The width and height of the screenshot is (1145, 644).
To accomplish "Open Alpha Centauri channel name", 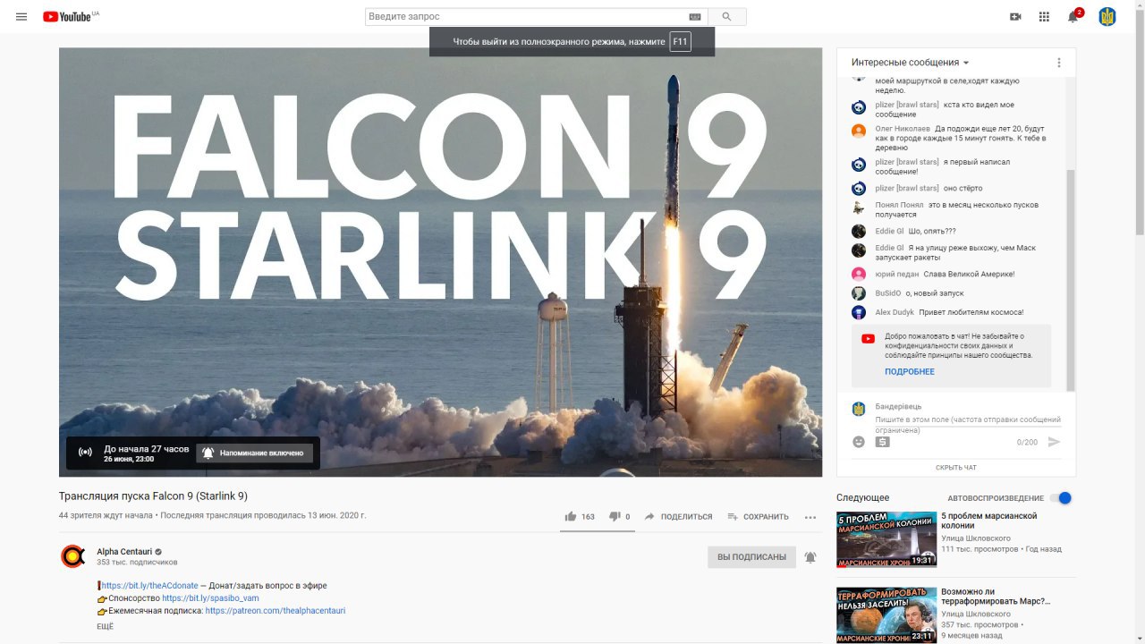I will point(124,552).
